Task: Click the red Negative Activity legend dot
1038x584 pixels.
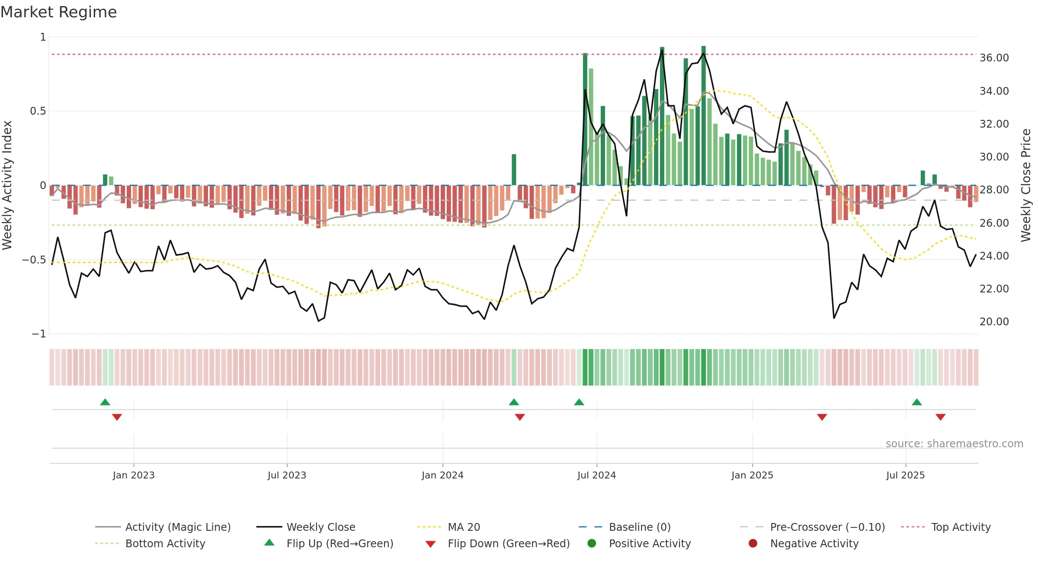Action: [x=753, y=543]
